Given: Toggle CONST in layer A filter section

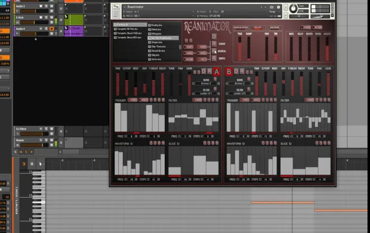Looking at the screenshot, I should click(197, 100).
